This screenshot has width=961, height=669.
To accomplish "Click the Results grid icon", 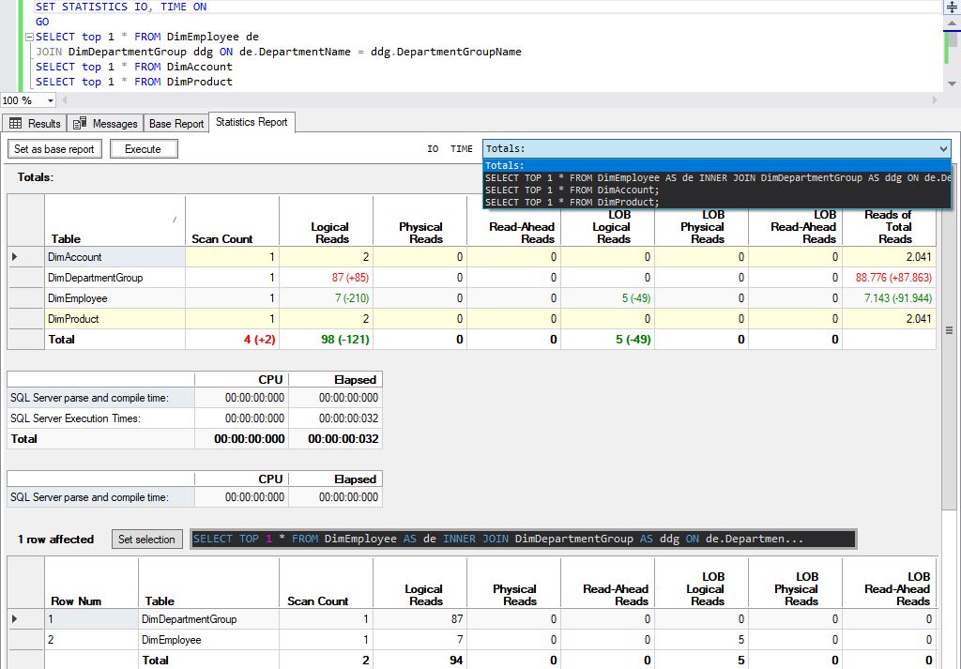I will pyautogui.click(x=17, y=122).
